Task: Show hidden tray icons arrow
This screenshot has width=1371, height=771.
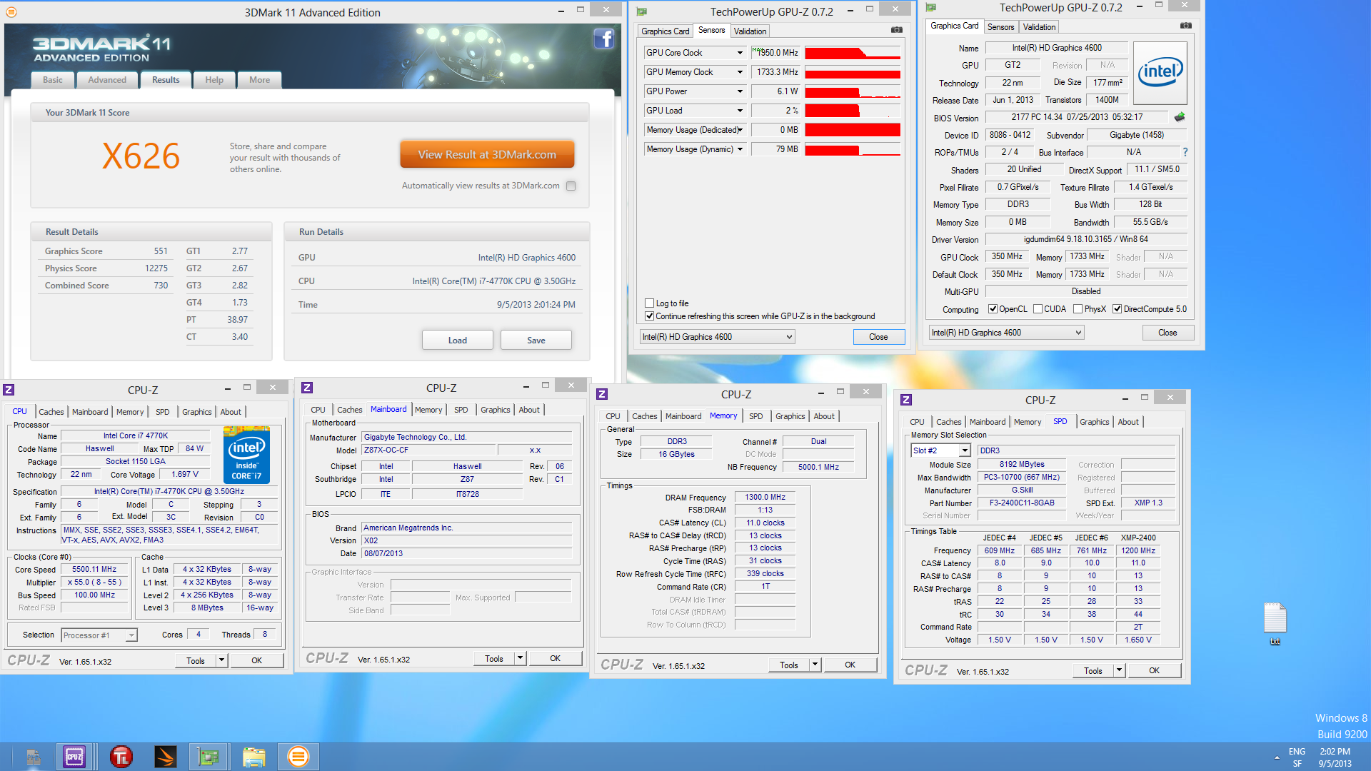Action: click(x=1277, y=757)
